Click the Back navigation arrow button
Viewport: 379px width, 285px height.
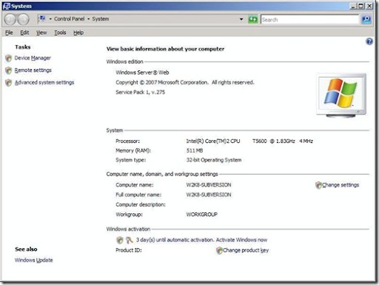coord(10,19)
